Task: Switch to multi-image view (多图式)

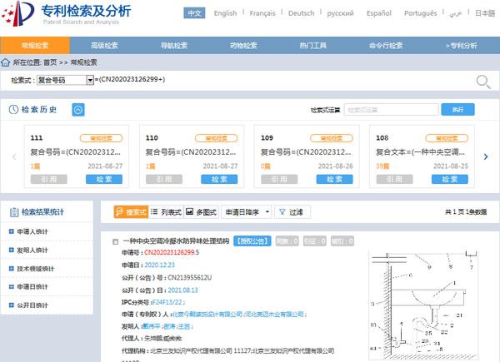Action: click(x=202, y=212)
